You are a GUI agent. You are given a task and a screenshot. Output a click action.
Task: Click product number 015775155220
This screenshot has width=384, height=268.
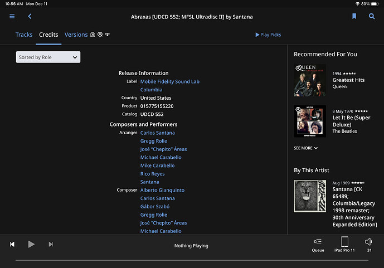(157, 106)
